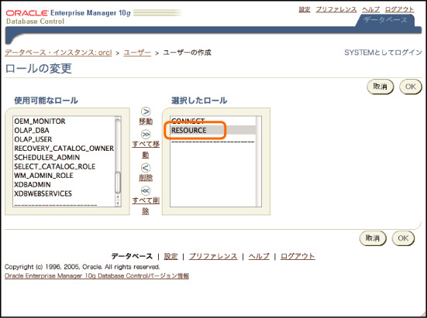Screen dimensions: 427x318
Task: Click footer 設定 link
Action: [170, 256]
